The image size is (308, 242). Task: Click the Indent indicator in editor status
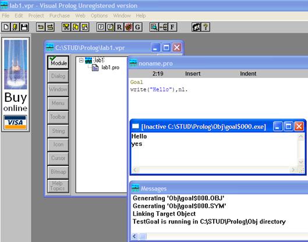click(x=248, y=74)
